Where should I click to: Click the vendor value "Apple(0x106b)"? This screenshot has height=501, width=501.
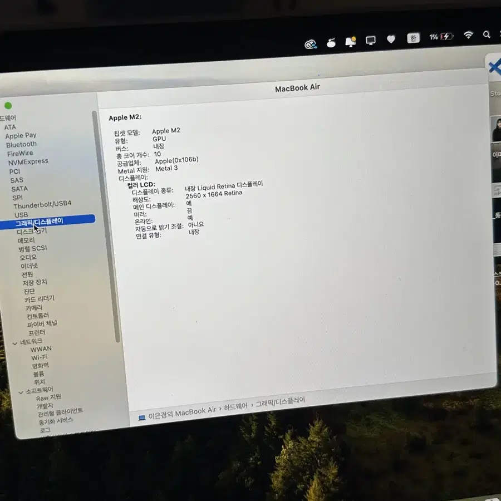(x=176, y=160)
